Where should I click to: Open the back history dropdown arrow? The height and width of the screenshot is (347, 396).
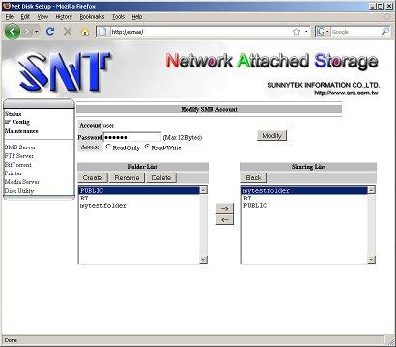(37, 32)
